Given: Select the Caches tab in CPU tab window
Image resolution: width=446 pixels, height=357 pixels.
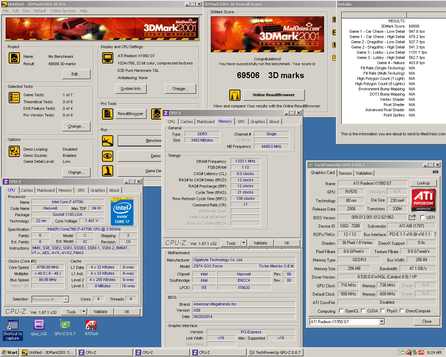Looking at the screenshot, I should point(26,190).
